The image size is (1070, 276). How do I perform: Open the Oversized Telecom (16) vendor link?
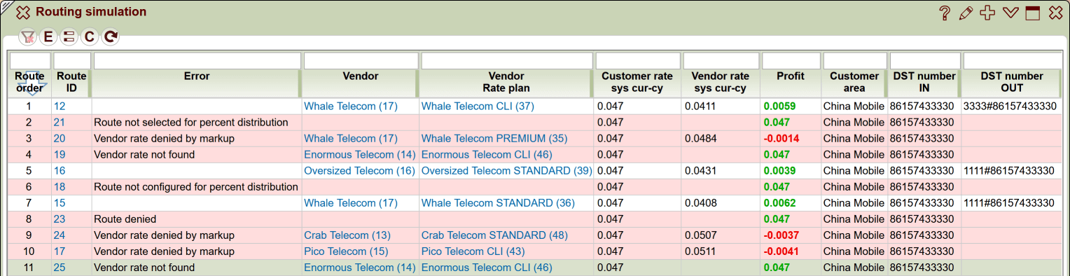359,170
